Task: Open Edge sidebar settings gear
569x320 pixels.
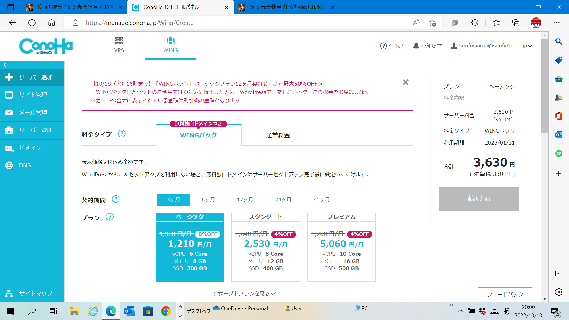Action: coord(559,292)
